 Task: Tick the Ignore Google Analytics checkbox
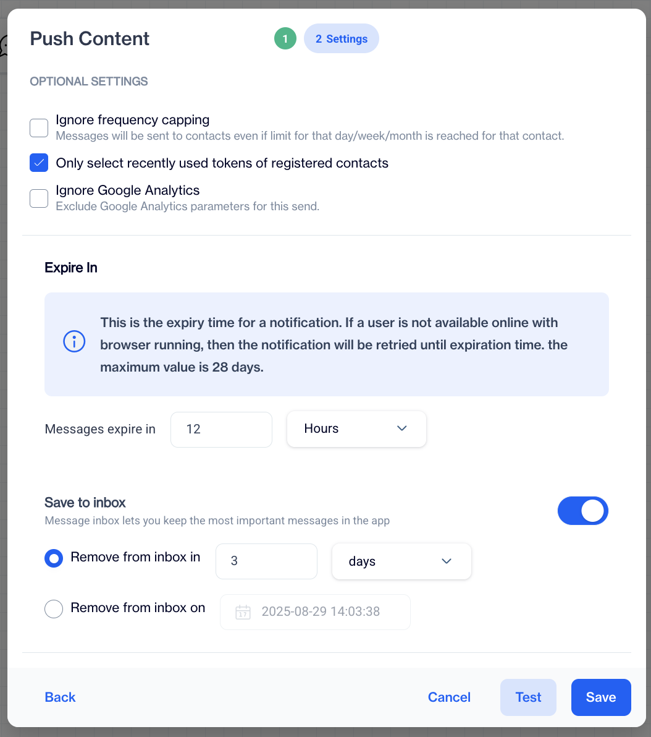point(39,198)
